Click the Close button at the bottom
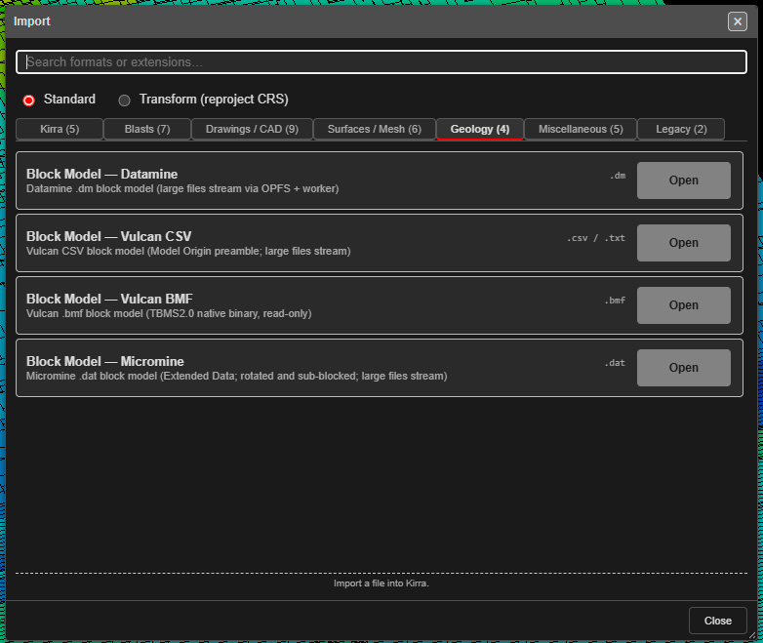The image size is (763, 643). 718,621
